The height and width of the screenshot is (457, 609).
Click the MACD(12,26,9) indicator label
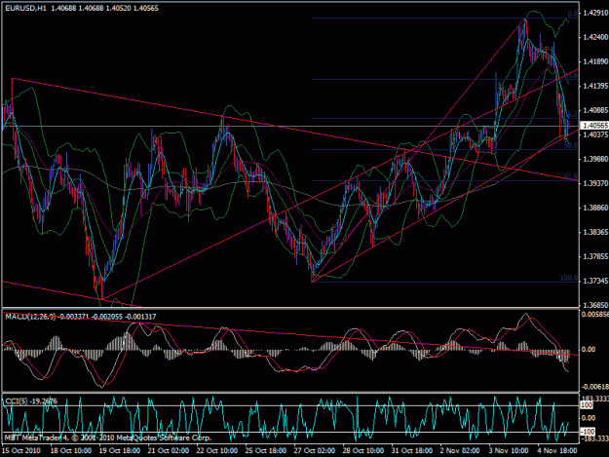click(30, 317)
